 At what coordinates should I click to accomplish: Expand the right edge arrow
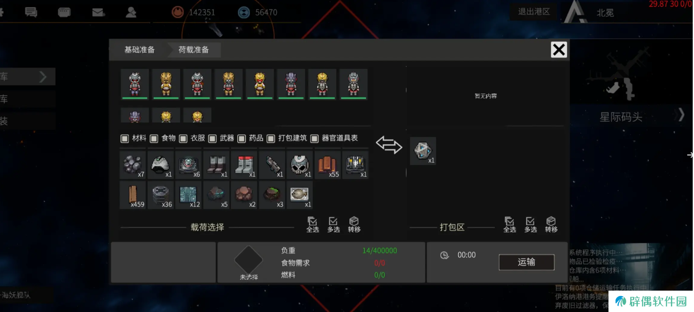tap(689, 155)
